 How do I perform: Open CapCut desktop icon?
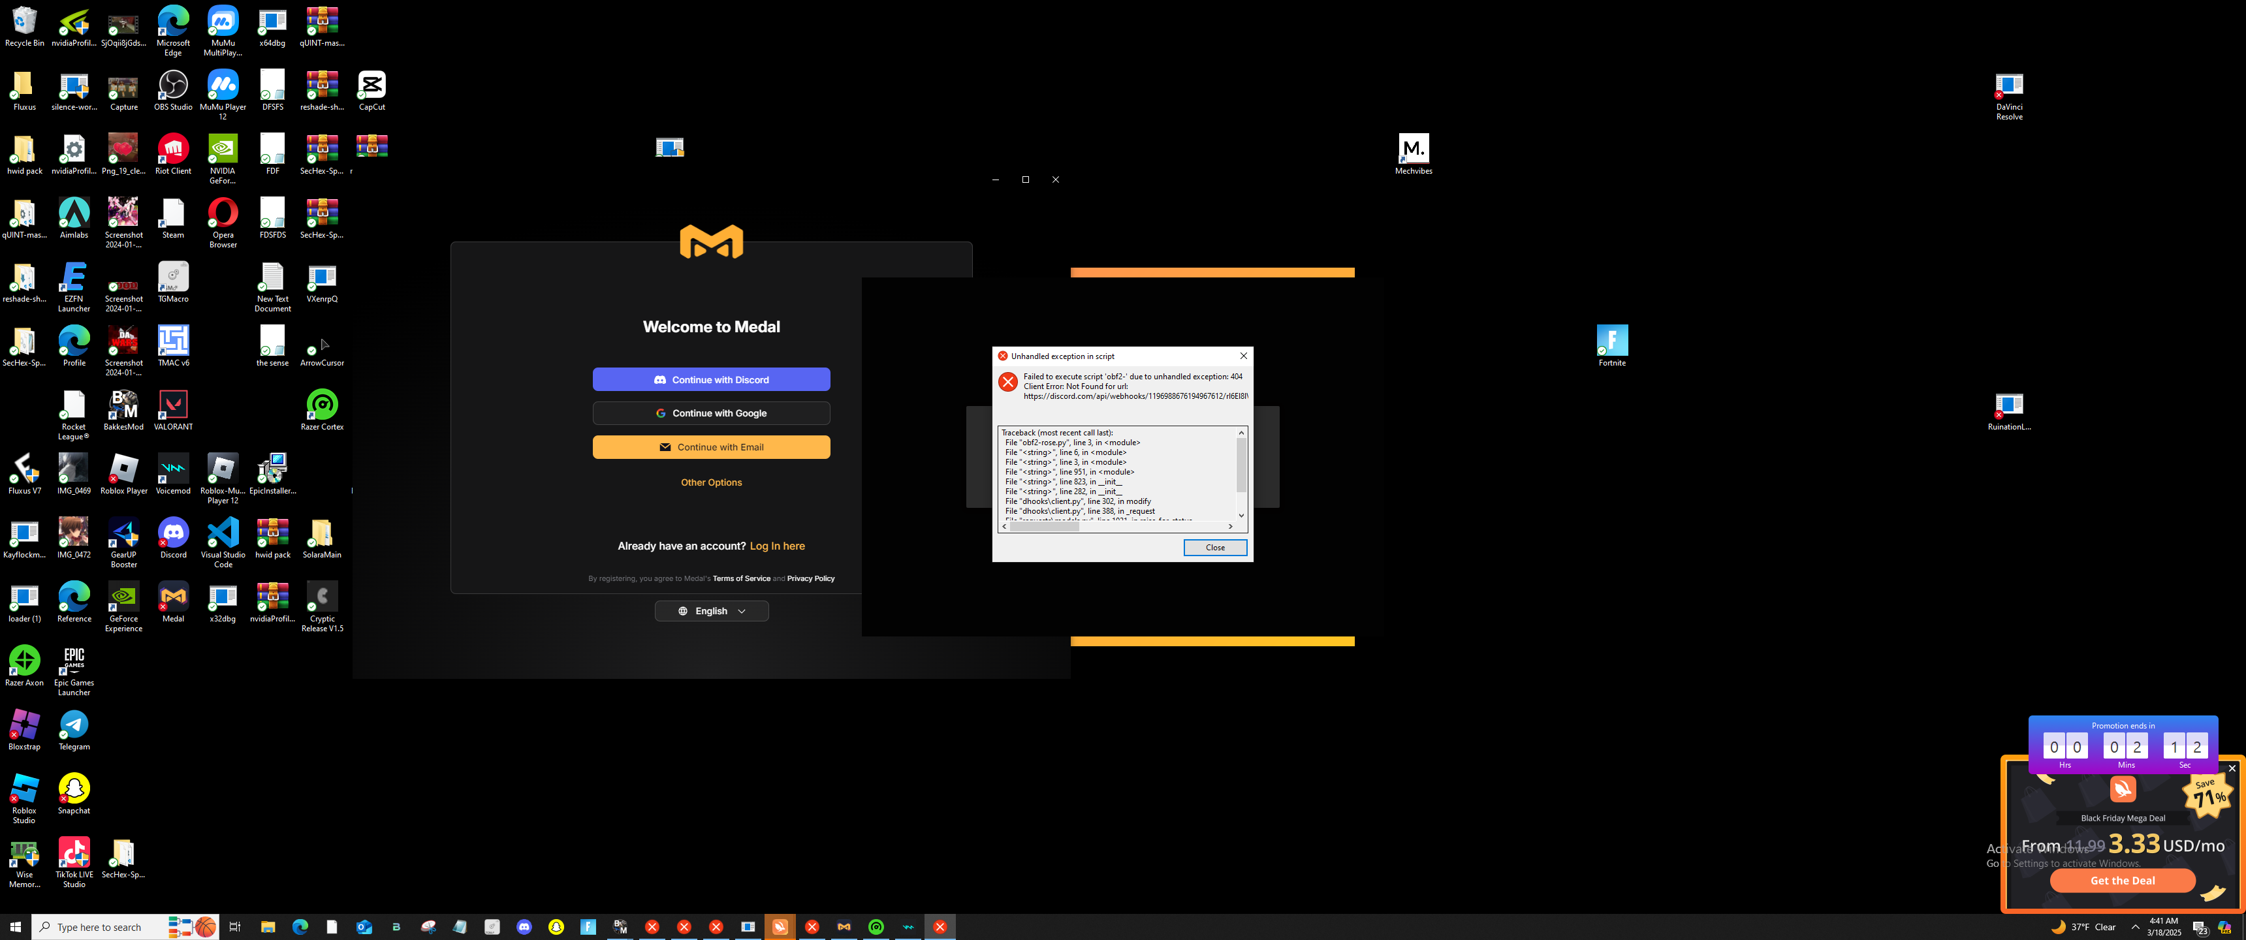(372, 86)
